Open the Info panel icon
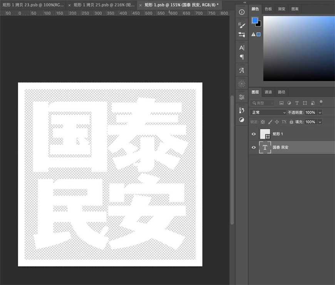Image resolution: width=335 pixels, height=285 pixels. [x=242, y=12]
